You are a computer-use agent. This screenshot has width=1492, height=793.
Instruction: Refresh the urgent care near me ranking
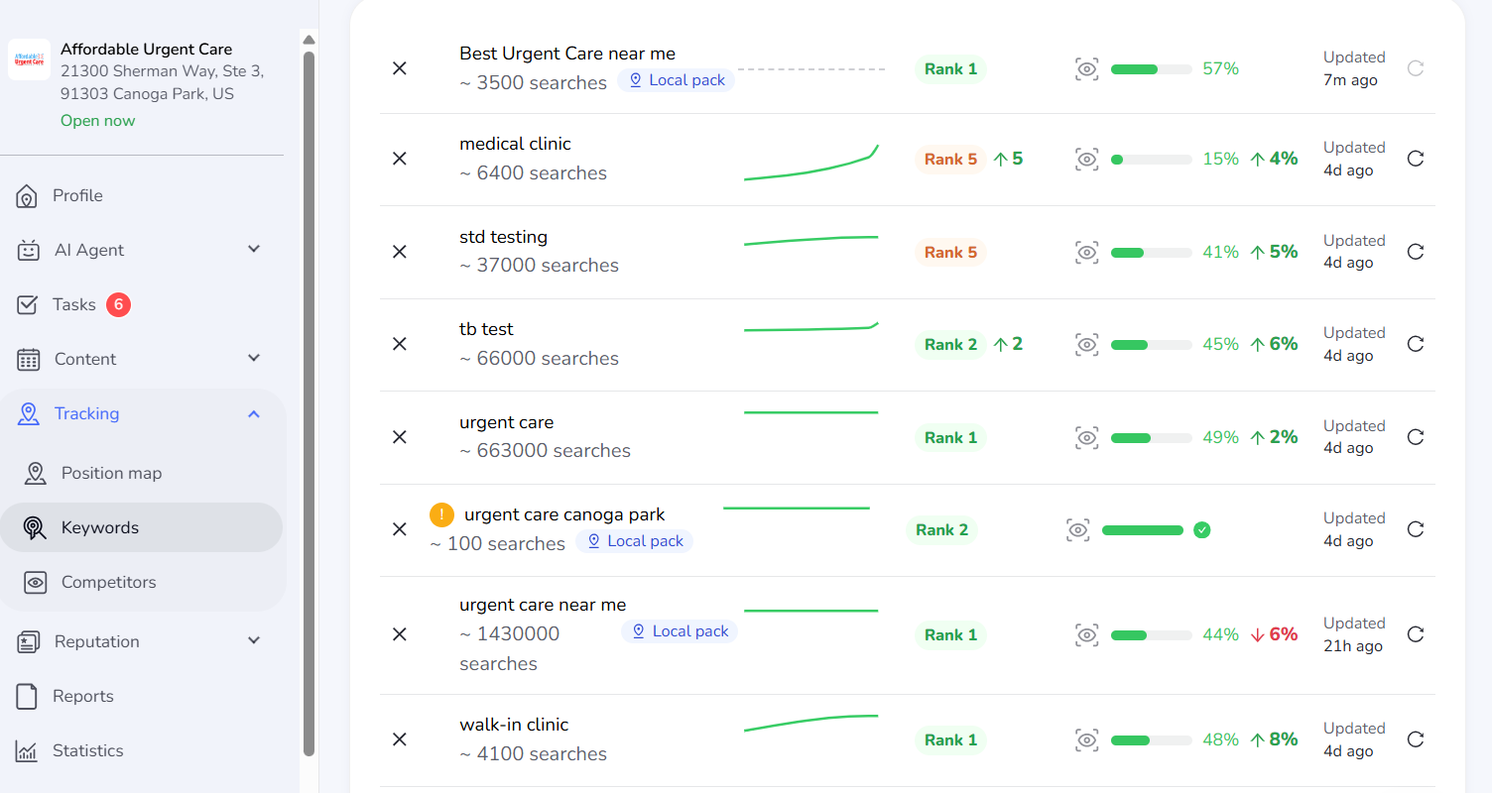[x=1416, y=634]
